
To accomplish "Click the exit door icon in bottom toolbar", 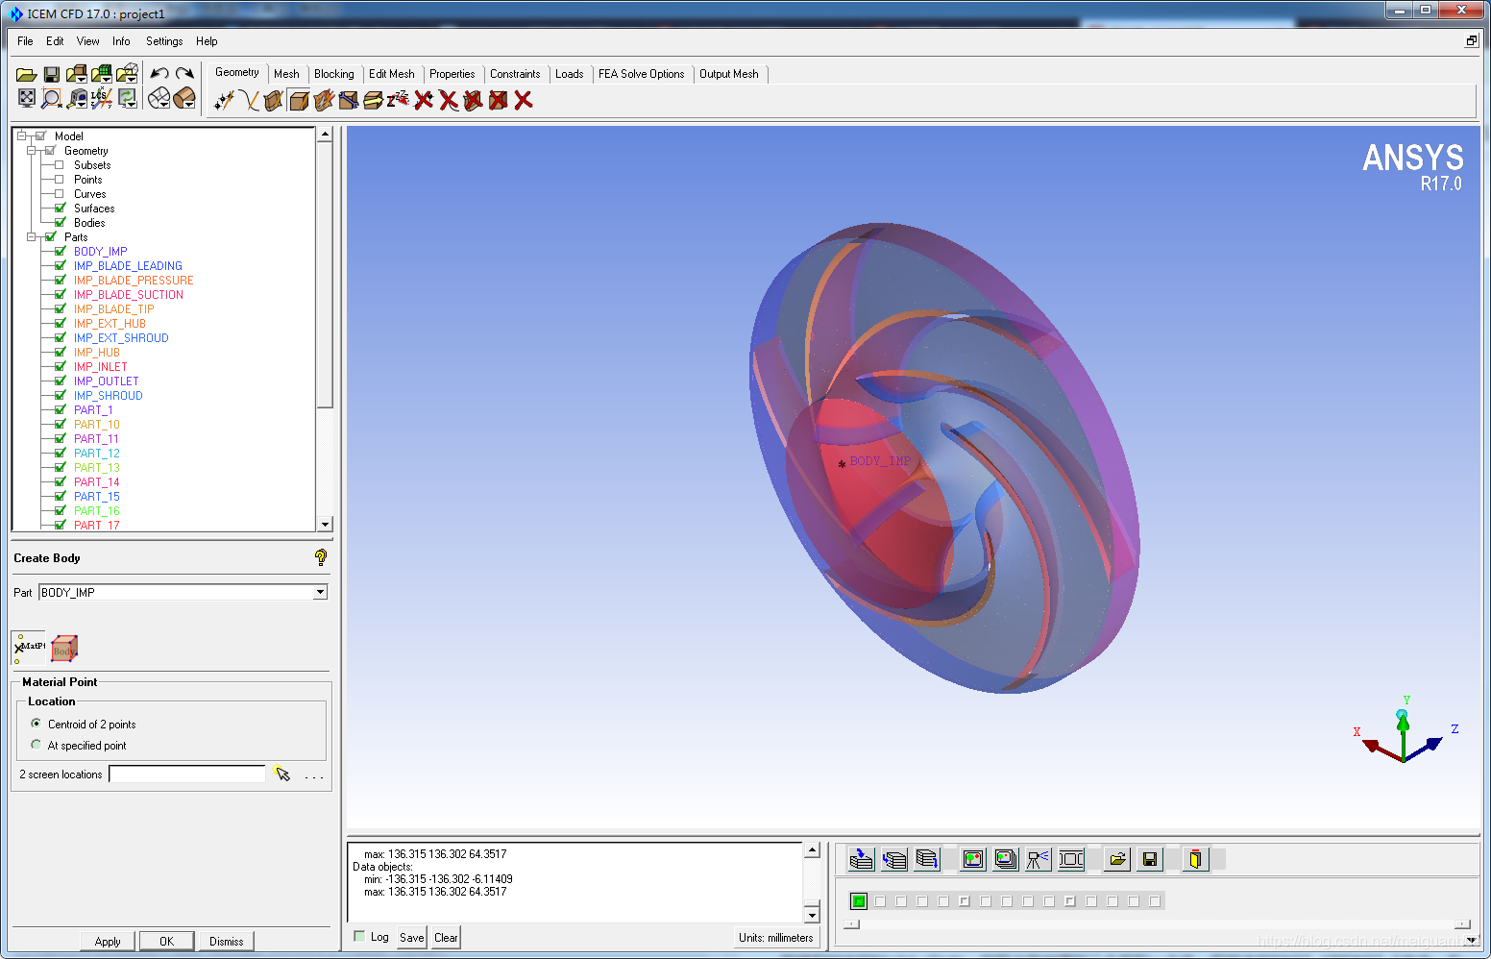I will pyautogui.click(x=1195, y=859).
